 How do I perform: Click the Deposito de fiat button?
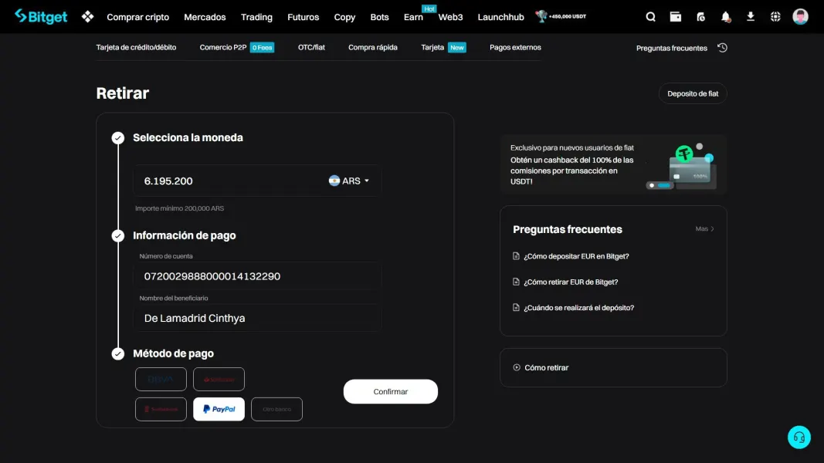click(x=693, y=93)
